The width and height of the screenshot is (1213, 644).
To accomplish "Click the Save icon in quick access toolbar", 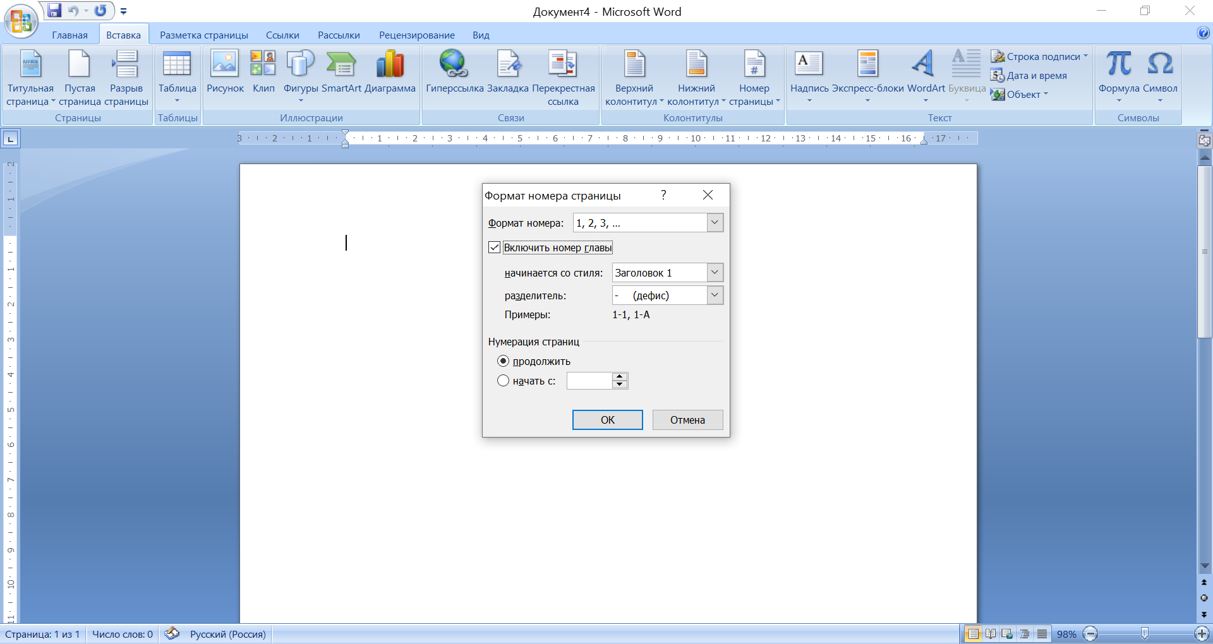I will (55, 11).
